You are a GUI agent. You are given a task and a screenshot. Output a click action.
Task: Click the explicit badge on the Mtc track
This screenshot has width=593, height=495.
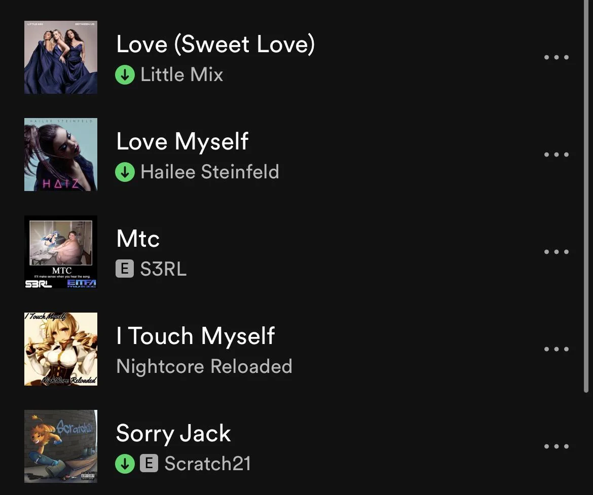tap(124, 269)
